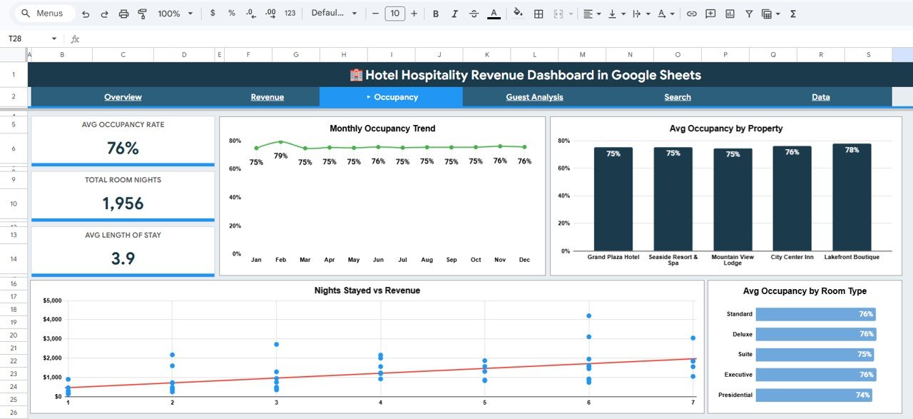
Task: Insert a chart
Action: point(730,13)
